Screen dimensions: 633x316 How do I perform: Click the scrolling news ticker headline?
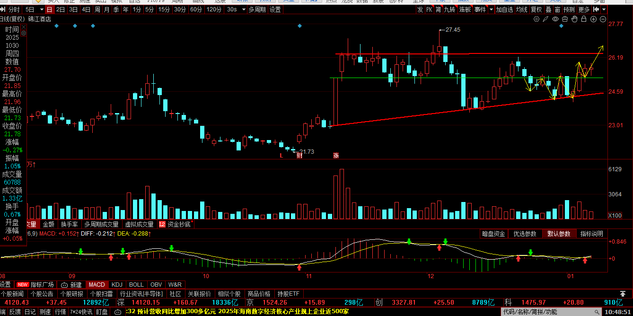coord(238,312)
